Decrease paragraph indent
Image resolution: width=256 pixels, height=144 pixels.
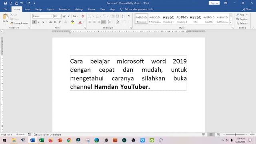click(113, 16)
